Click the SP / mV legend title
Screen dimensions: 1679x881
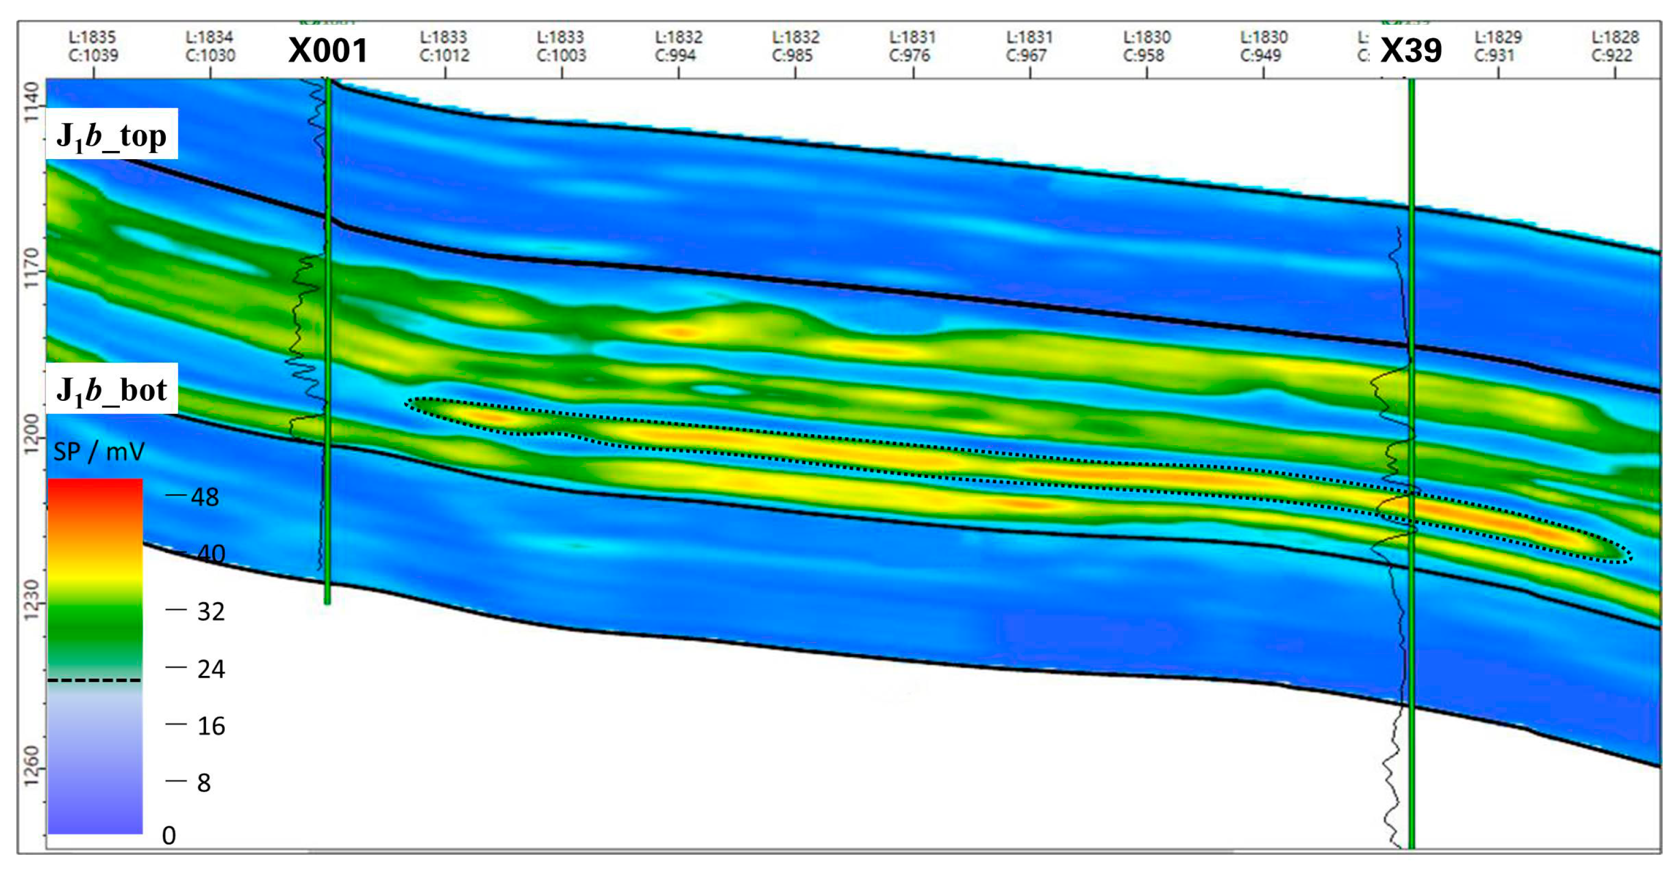click(98, 452)
